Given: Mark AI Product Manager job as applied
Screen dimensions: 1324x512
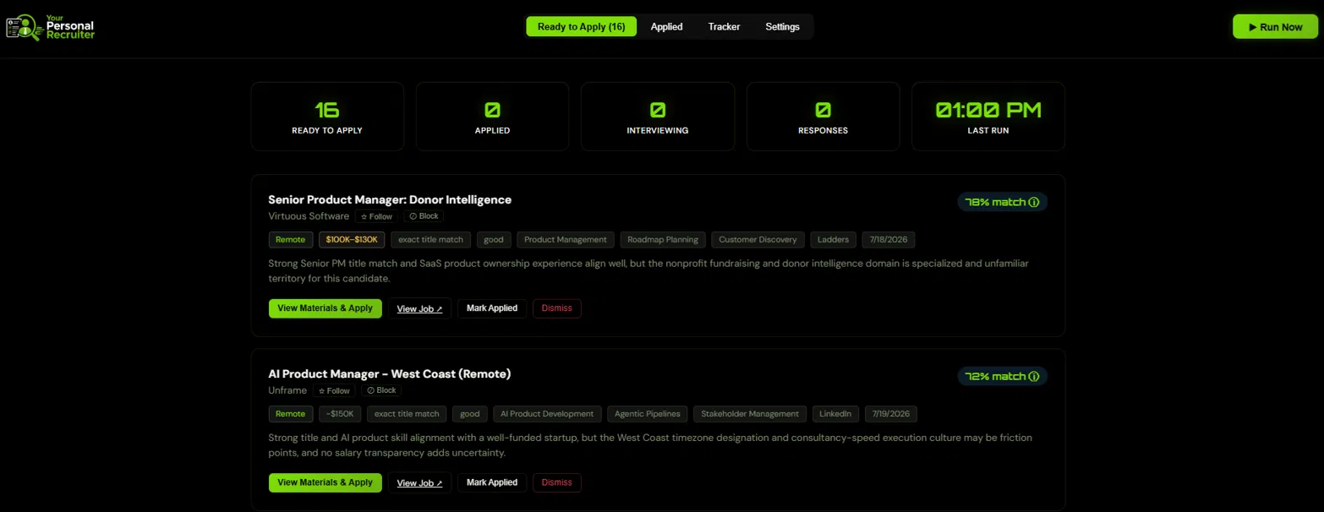Looking at the screenshot, I should pyautogui.click(x=492, y=482).
